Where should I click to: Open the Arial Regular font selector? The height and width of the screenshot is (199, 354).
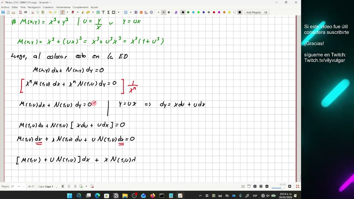click(x=257, y=12)
